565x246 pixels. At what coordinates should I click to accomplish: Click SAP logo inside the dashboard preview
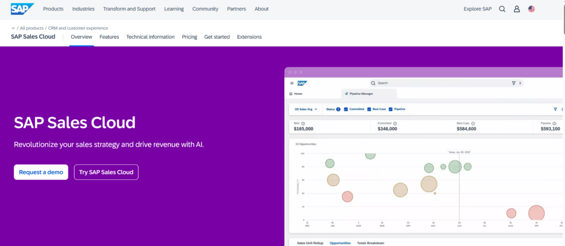coord(302,83)
